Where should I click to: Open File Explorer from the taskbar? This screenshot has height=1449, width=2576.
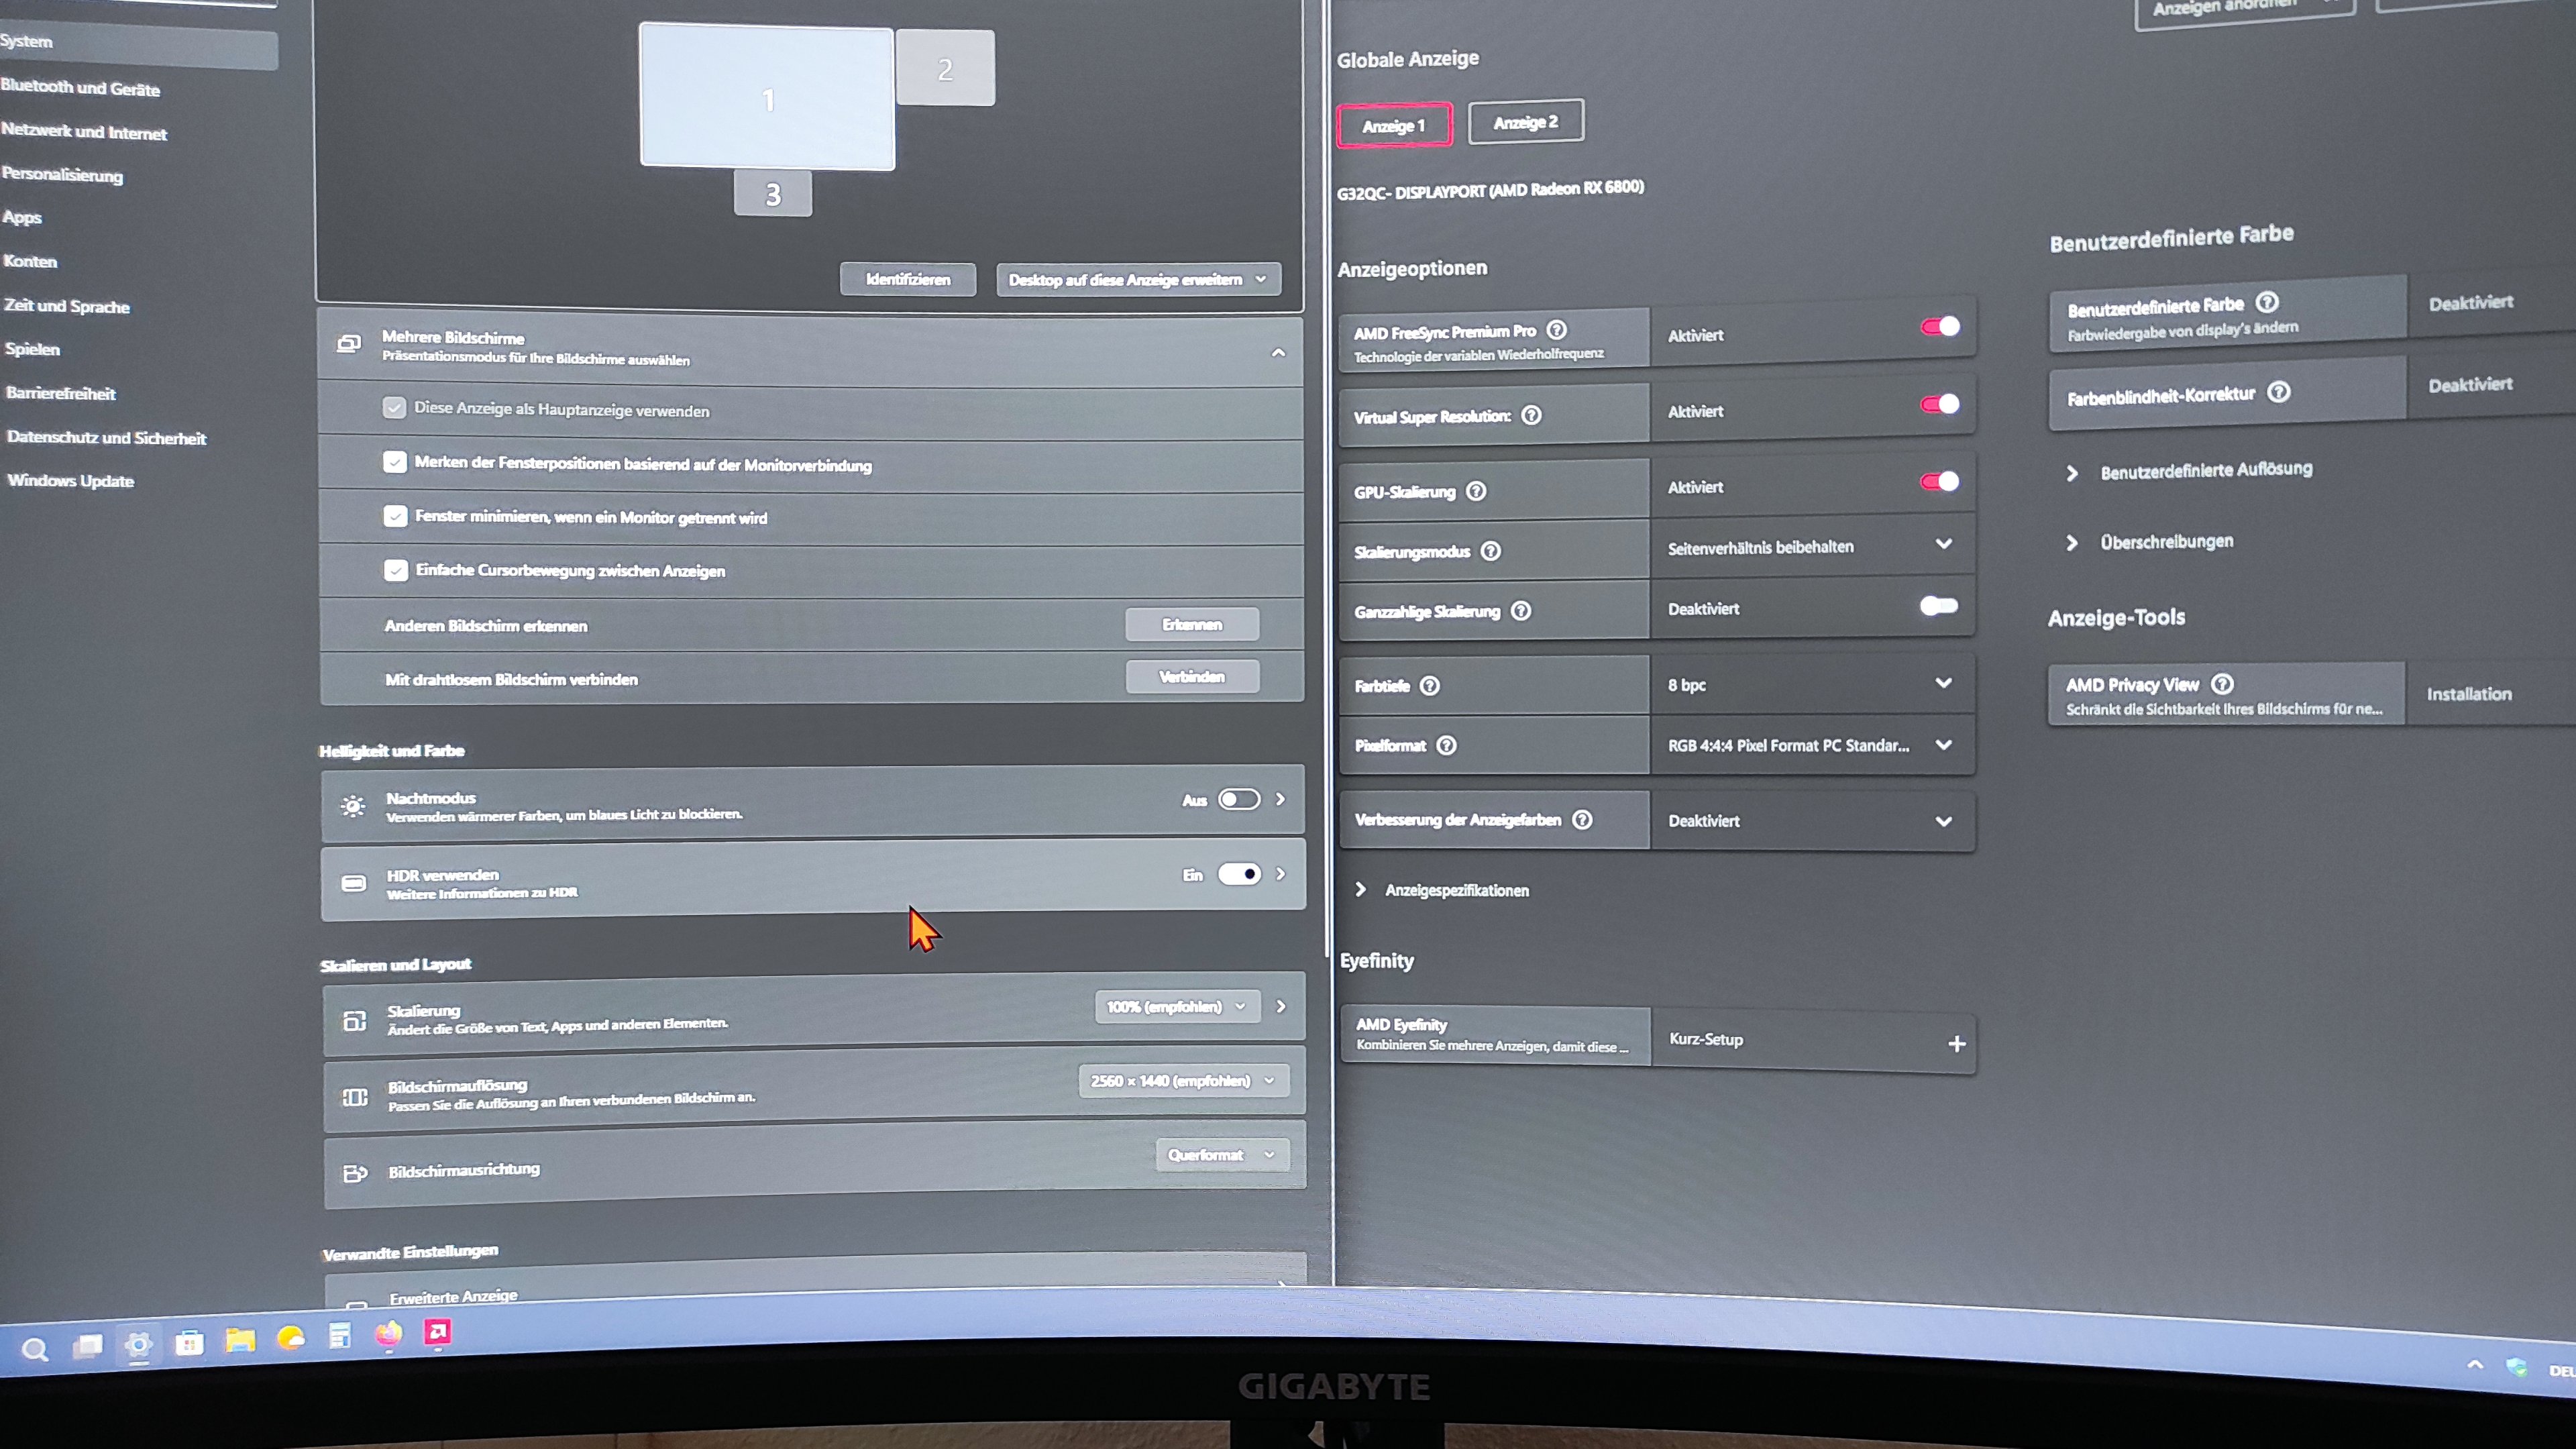(x=240, y=1340)
